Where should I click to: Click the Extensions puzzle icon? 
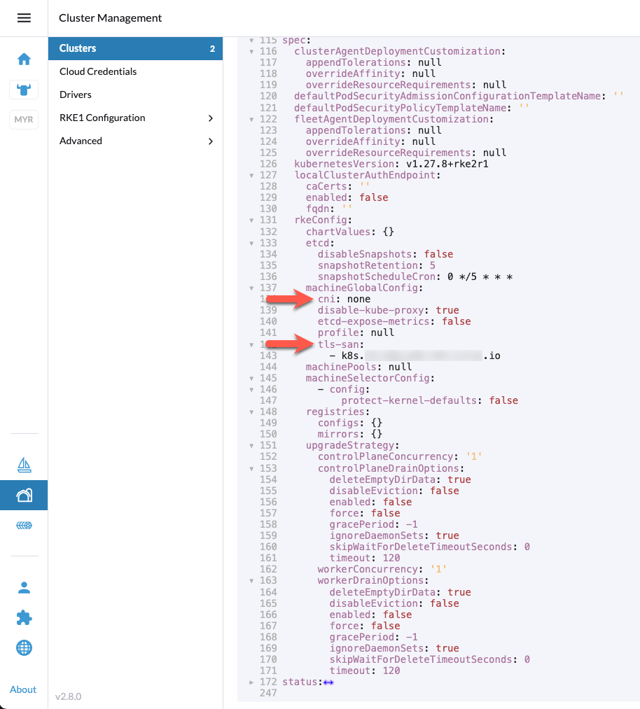point(24,618)
